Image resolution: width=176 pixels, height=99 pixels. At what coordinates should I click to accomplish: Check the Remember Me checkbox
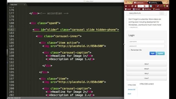(x=129, y=50)
